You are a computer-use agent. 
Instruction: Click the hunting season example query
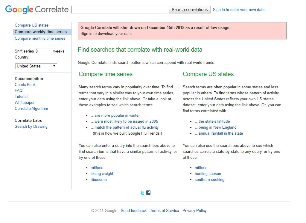click(x=208, y=174)
